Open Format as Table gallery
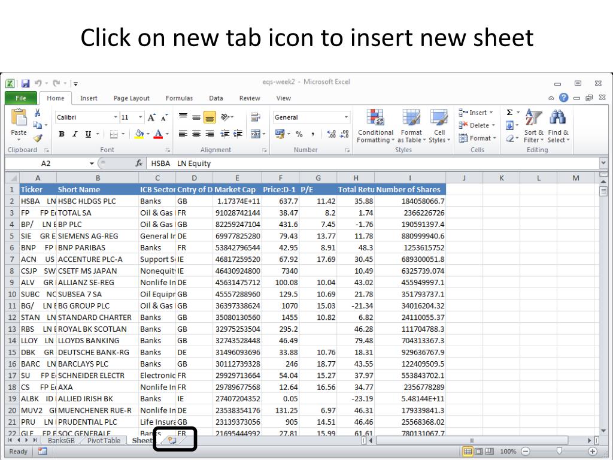This screenshot has width=613, height=460. [x=411, y=126]
